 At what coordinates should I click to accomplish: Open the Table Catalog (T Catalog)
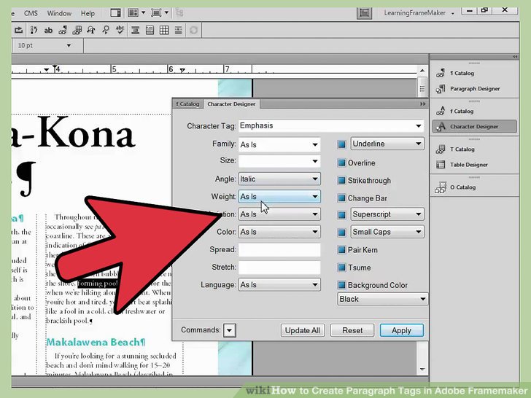462,149
